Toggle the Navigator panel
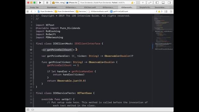This screenshot has height=112, width=199. pyautogui.click(x=157, y=2)
